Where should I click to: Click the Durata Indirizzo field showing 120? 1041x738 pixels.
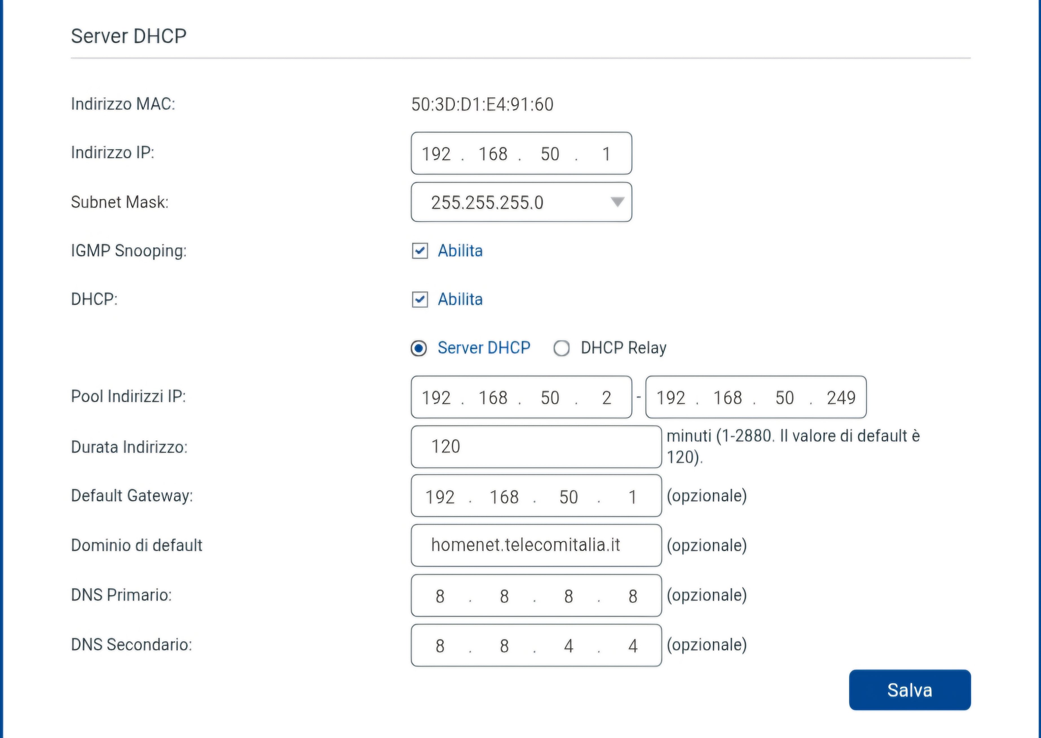[535, 447]
